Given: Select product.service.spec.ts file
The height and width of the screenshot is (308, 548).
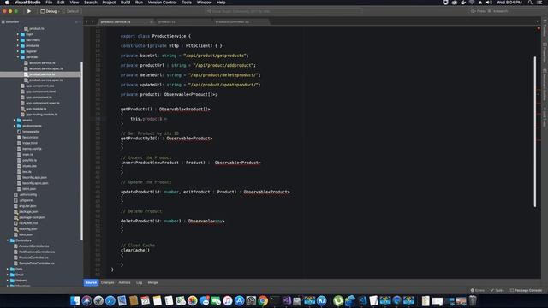Looking at the screenshot, I should (x=45, y=80).
